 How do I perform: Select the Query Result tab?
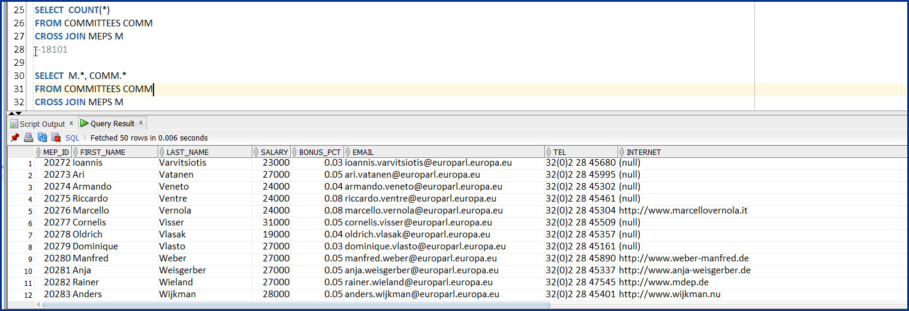click(112, 123)
